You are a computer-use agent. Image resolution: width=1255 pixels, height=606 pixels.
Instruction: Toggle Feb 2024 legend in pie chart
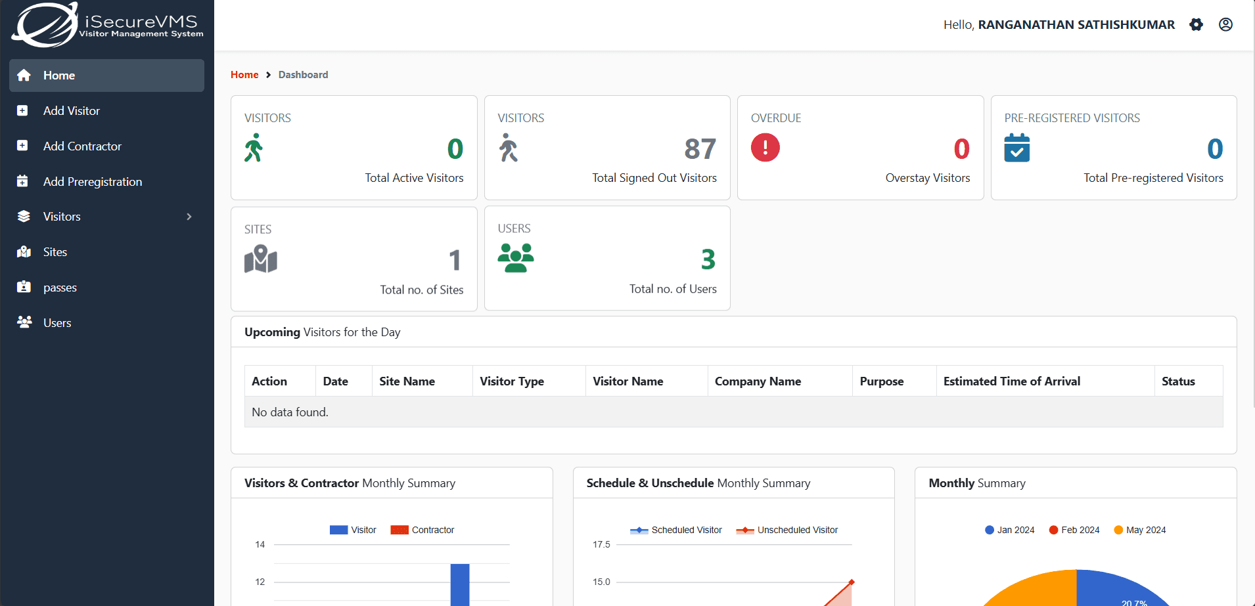1080,530
